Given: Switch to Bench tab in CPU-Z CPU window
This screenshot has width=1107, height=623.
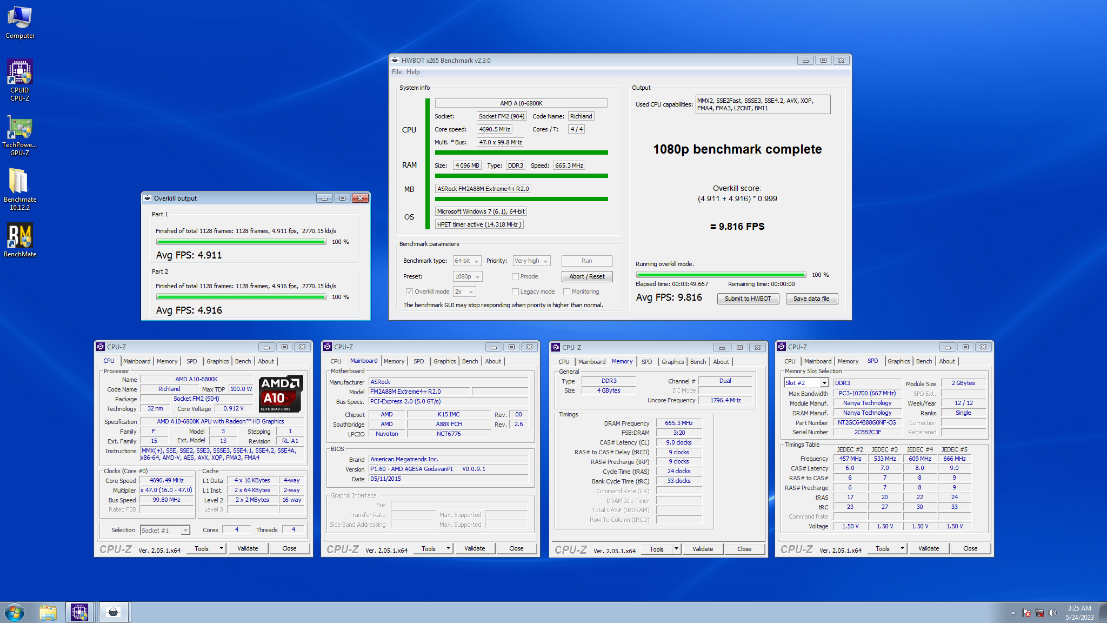Looking at the screenshot, I should pyautogui.click(x=243, y=361).
